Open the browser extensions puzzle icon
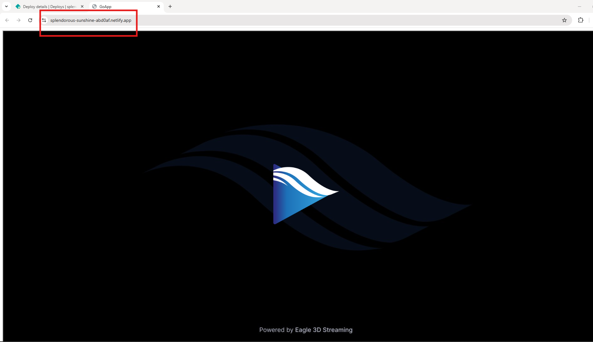 (x=580, y=20)
